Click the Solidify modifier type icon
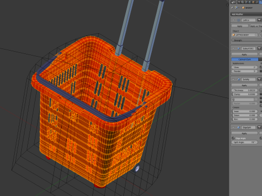 (x=239, y=79)
